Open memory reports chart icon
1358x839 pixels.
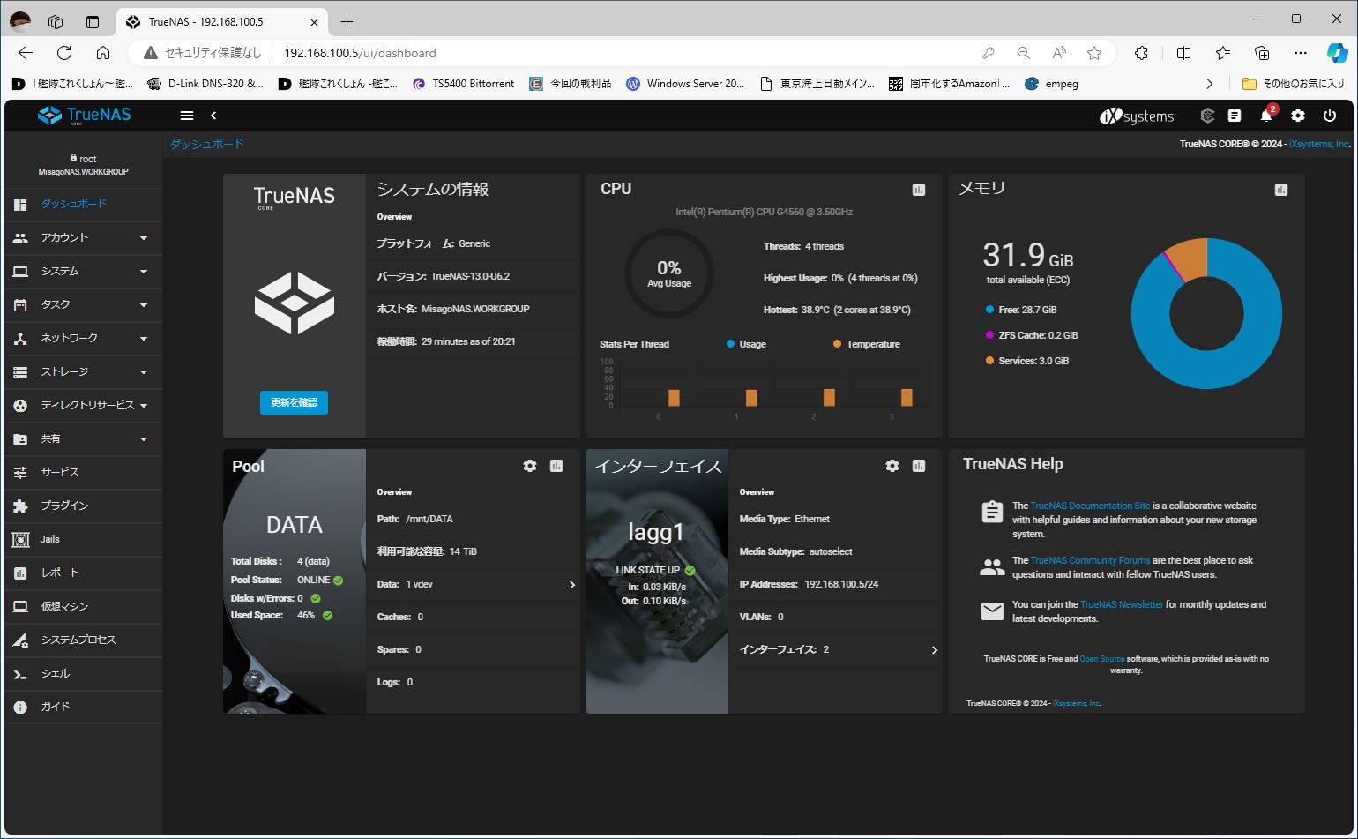pyautogui.click(x=1281, y=190)
